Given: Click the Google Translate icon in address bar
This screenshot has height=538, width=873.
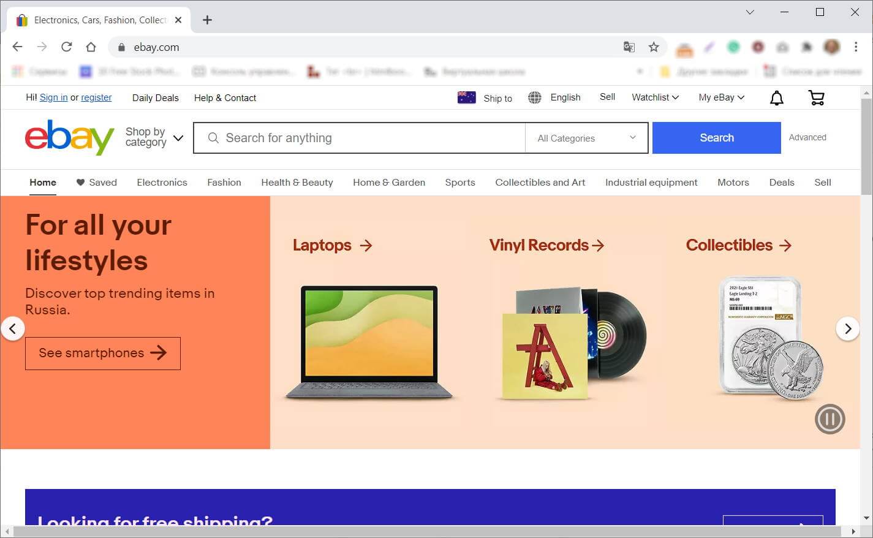Looking at the screenshot, I should pos(629,47).
